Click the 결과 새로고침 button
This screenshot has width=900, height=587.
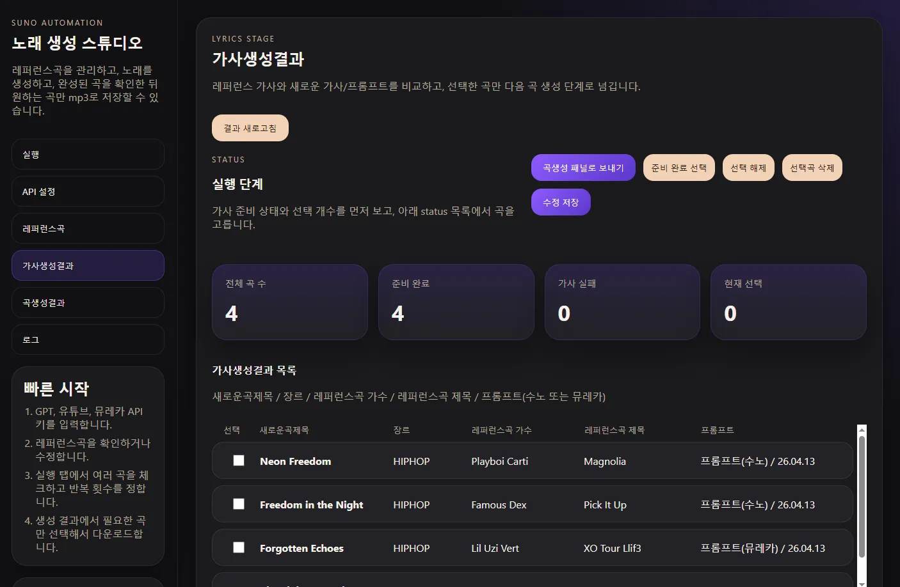pyautogui.click(x=250, y=129)
